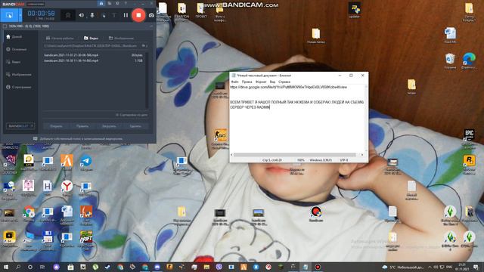Switch to the Videos tab in Bandicam
Screen dimensions: 484x272
[91, 39]
